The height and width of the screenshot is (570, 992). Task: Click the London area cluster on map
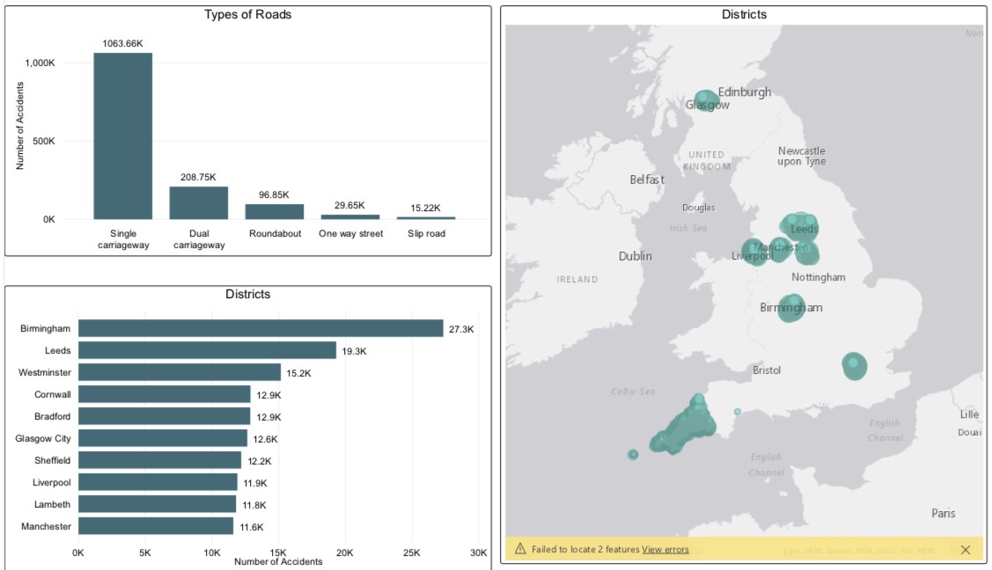[854, 365]
